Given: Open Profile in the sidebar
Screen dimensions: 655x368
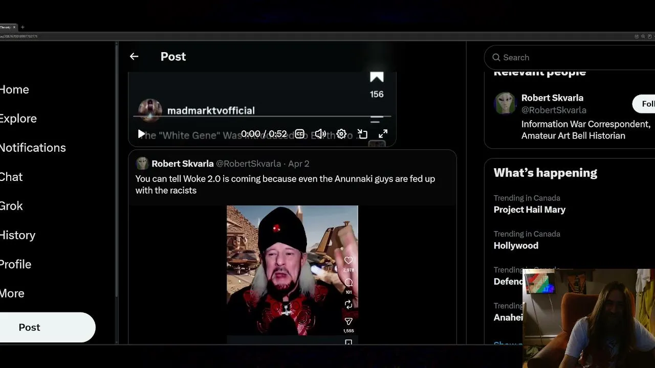Looking at the screenshot, I should [15, 264].
